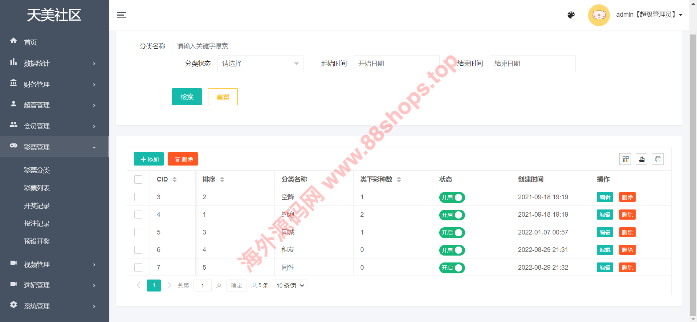Go to 开奖记录 menu item
Image resolution: width=697 pixels, height=322 pixels.
[x=37, y=205]
